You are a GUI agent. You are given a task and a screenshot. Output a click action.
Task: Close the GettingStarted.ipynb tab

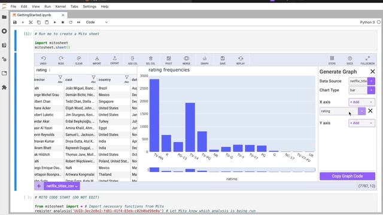63,15
